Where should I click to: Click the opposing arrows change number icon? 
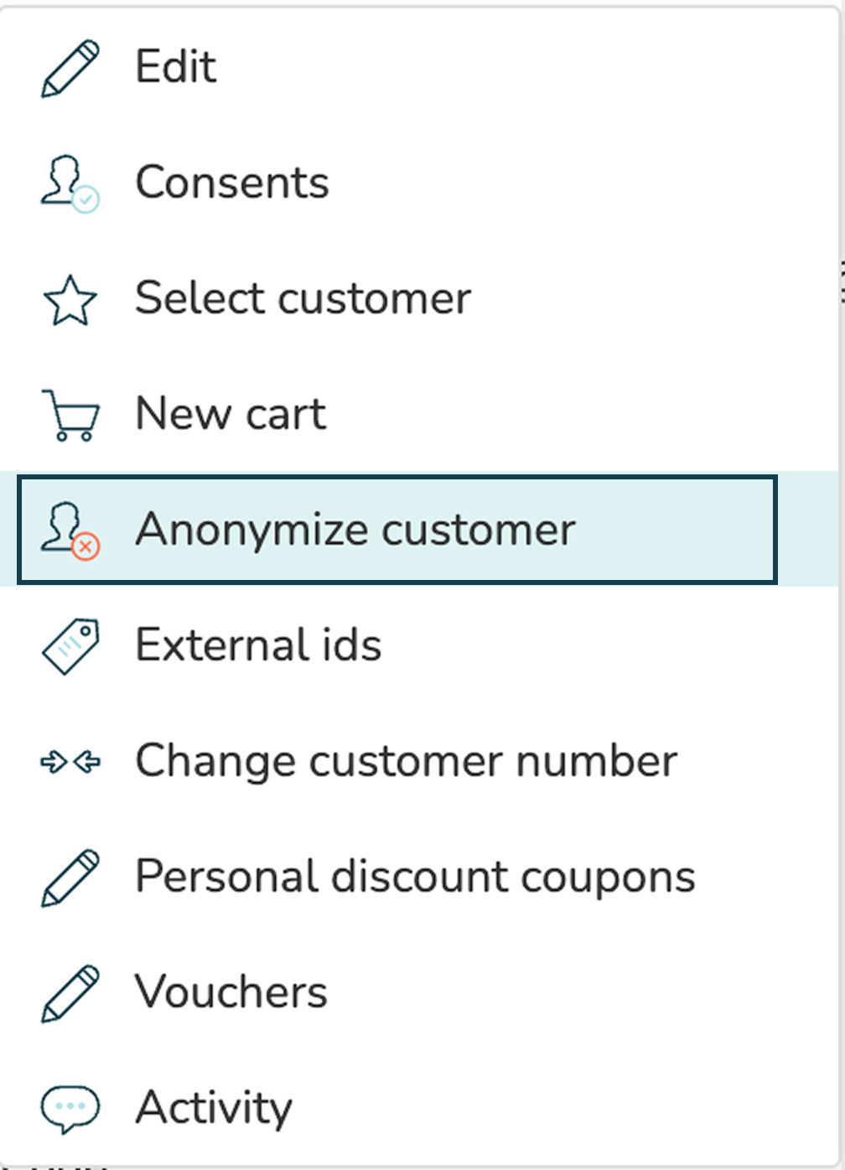point(70,762)
